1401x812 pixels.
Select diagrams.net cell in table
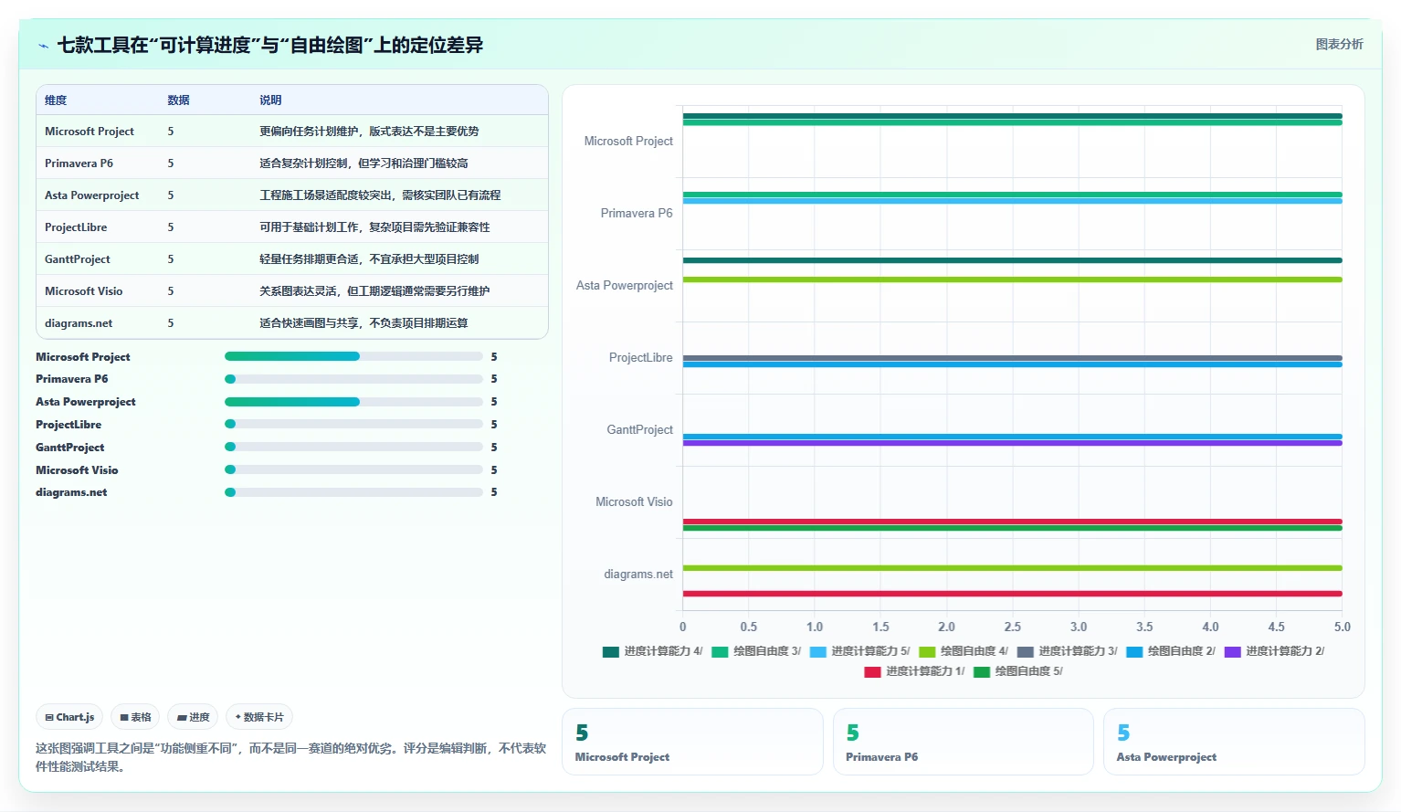click(79, 323)
